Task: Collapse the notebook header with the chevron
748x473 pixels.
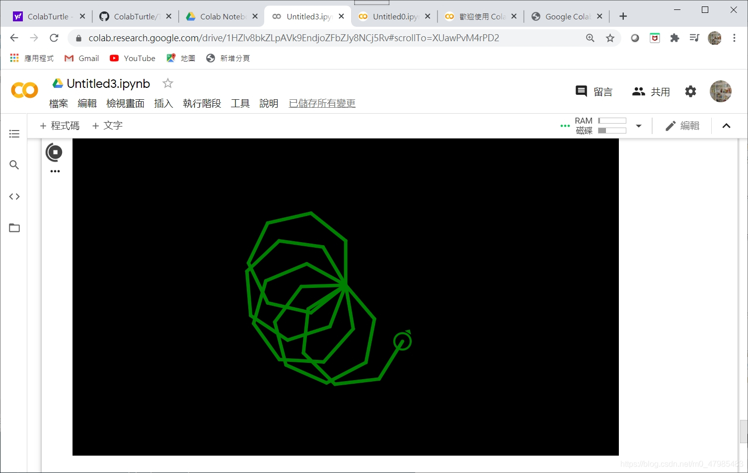Action: (727, 126)
